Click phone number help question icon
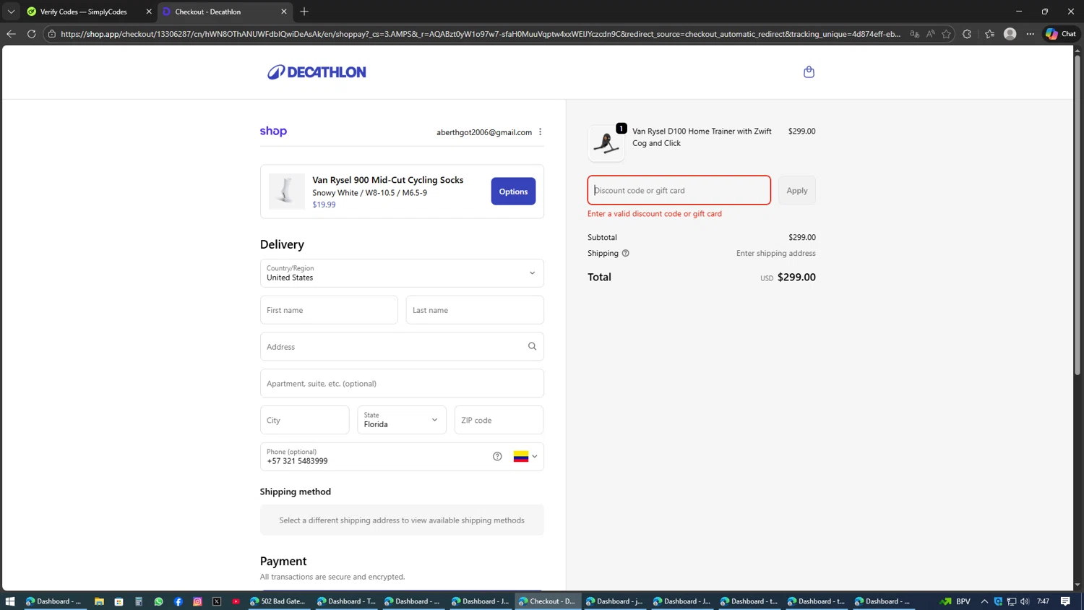1084x610 pixels. tap(497, 456)
